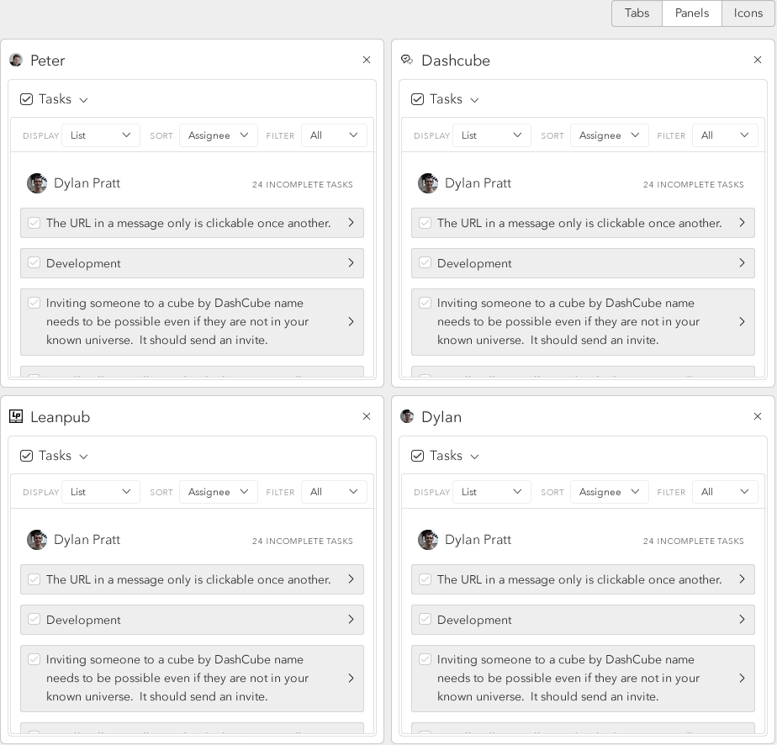Click Peter's avatar icon in panel header
Screen dimensions: 777x745
pyautogui.click(x=16, y=60)
